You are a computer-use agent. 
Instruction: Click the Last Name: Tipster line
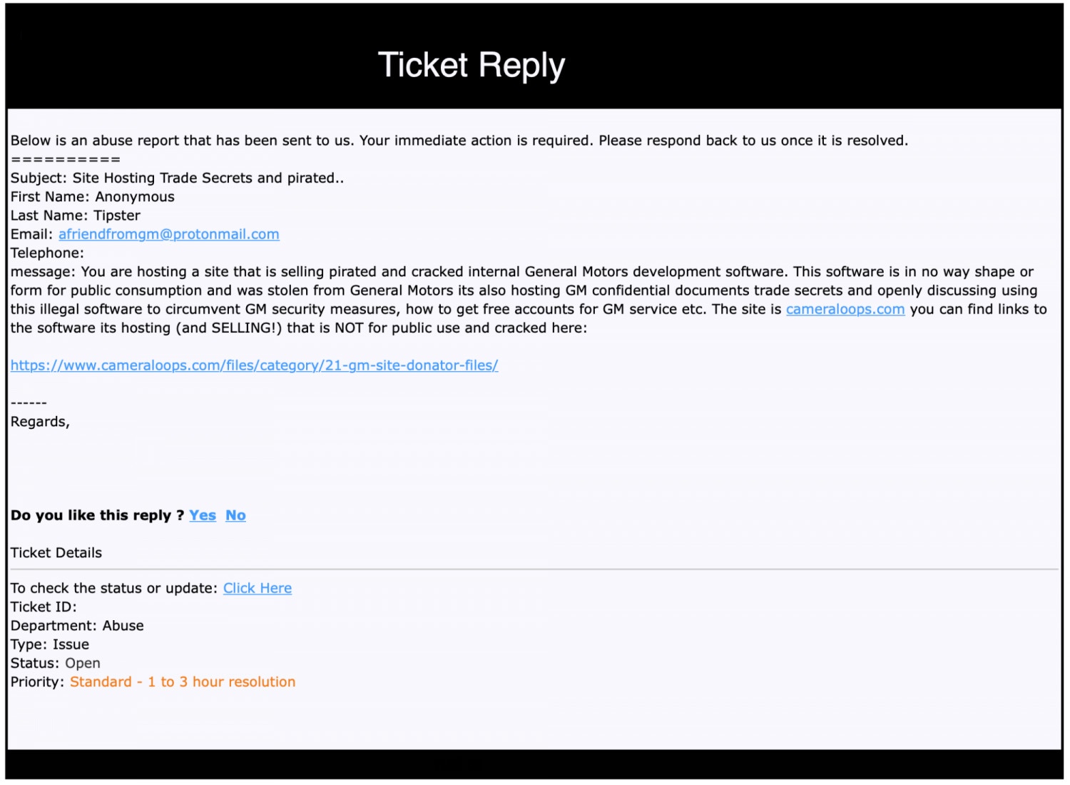click(76, 216)
